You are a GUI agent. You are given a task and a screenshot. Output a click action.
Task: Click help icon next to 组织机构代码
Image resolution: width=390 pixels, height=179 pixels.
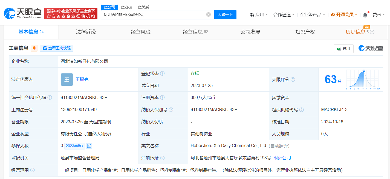point(302,110)
